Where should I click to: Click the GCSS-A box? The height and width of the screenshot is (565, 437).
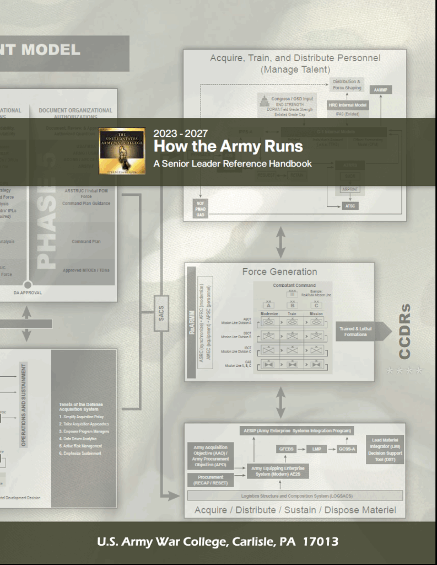pyautogui.click(x=347, y=449)
